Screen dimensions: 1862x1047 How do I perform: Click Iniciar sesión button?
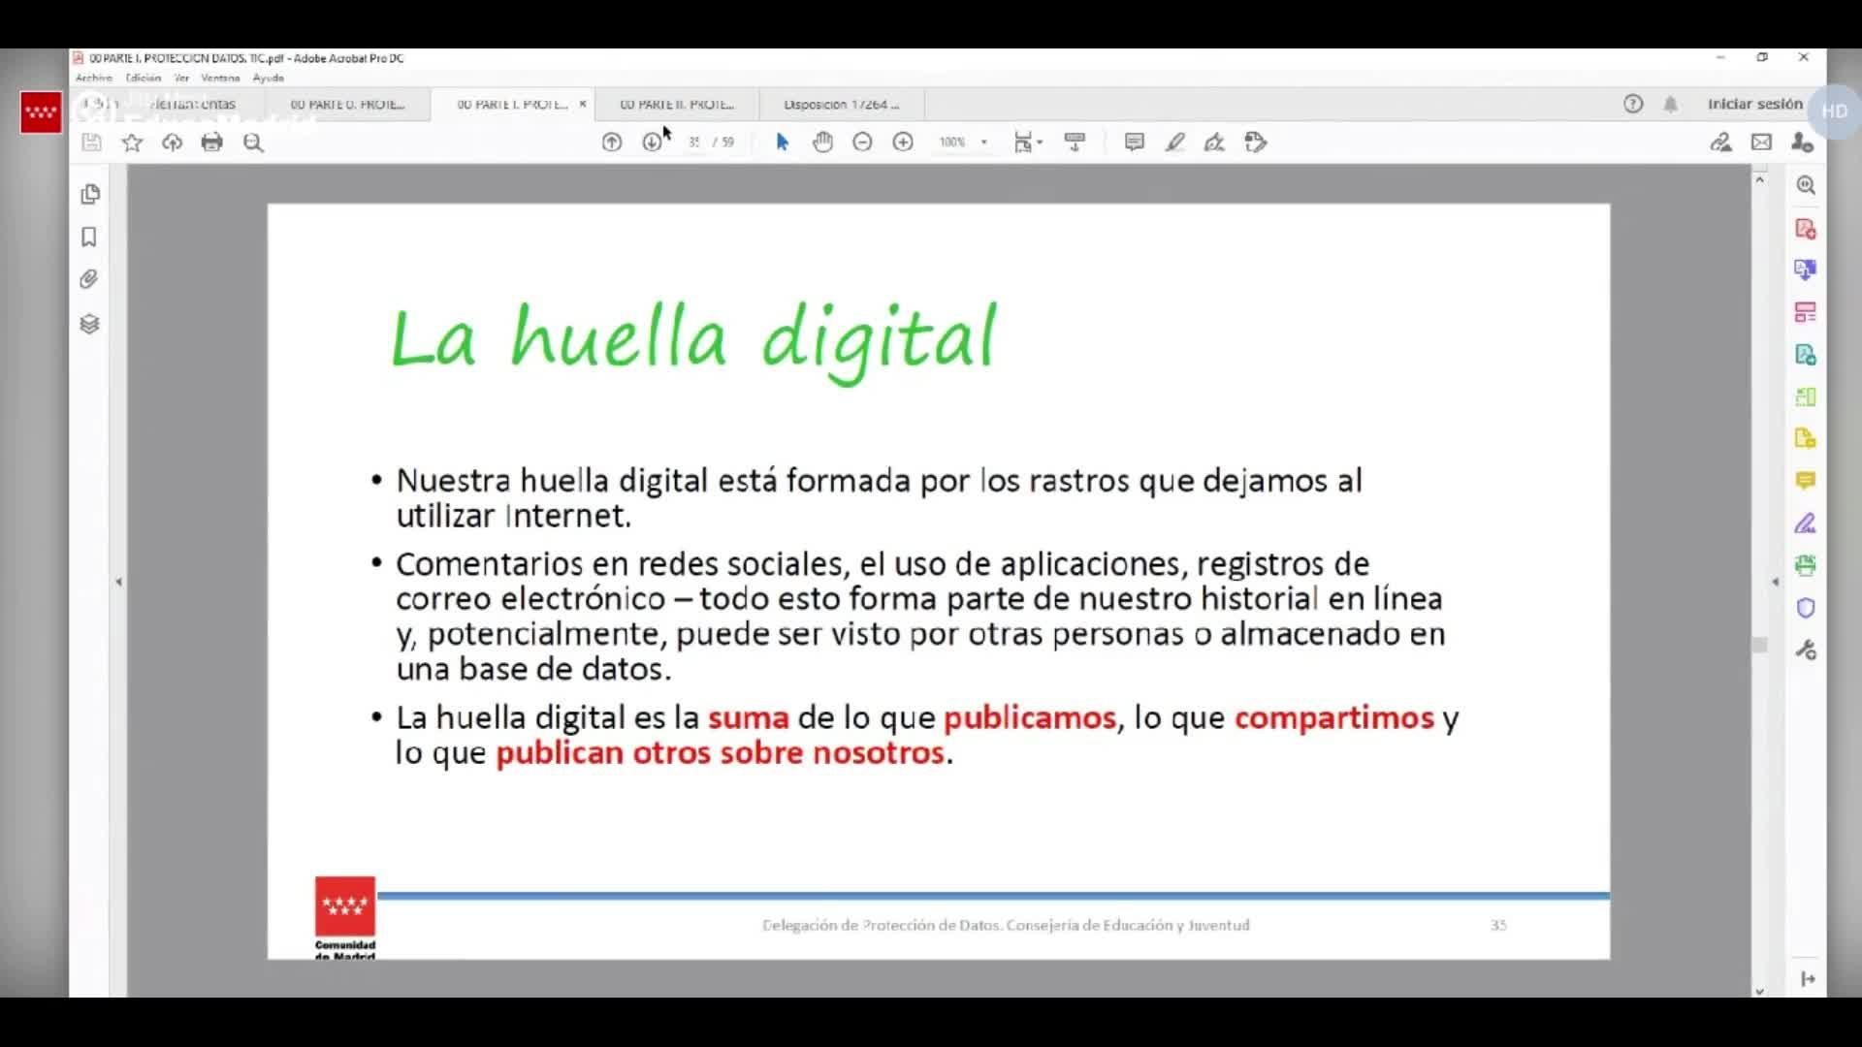pyautogui.click(x=1754, y=104)
